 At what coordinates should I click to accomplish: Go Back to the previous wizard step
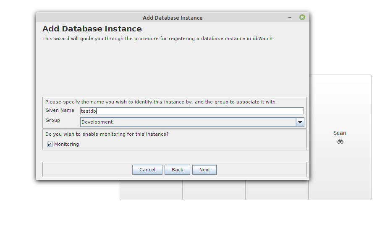[x=177, y=170]
